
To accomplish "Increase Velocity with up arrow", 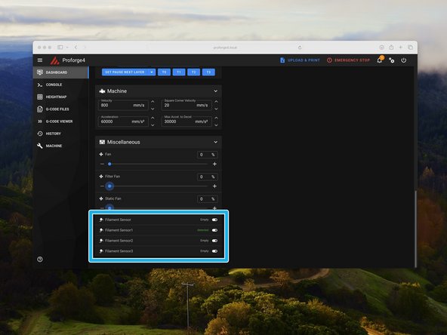I will coord(153,101).
